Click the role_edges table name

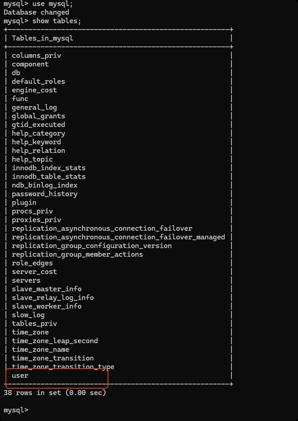(x=32, y=263)
